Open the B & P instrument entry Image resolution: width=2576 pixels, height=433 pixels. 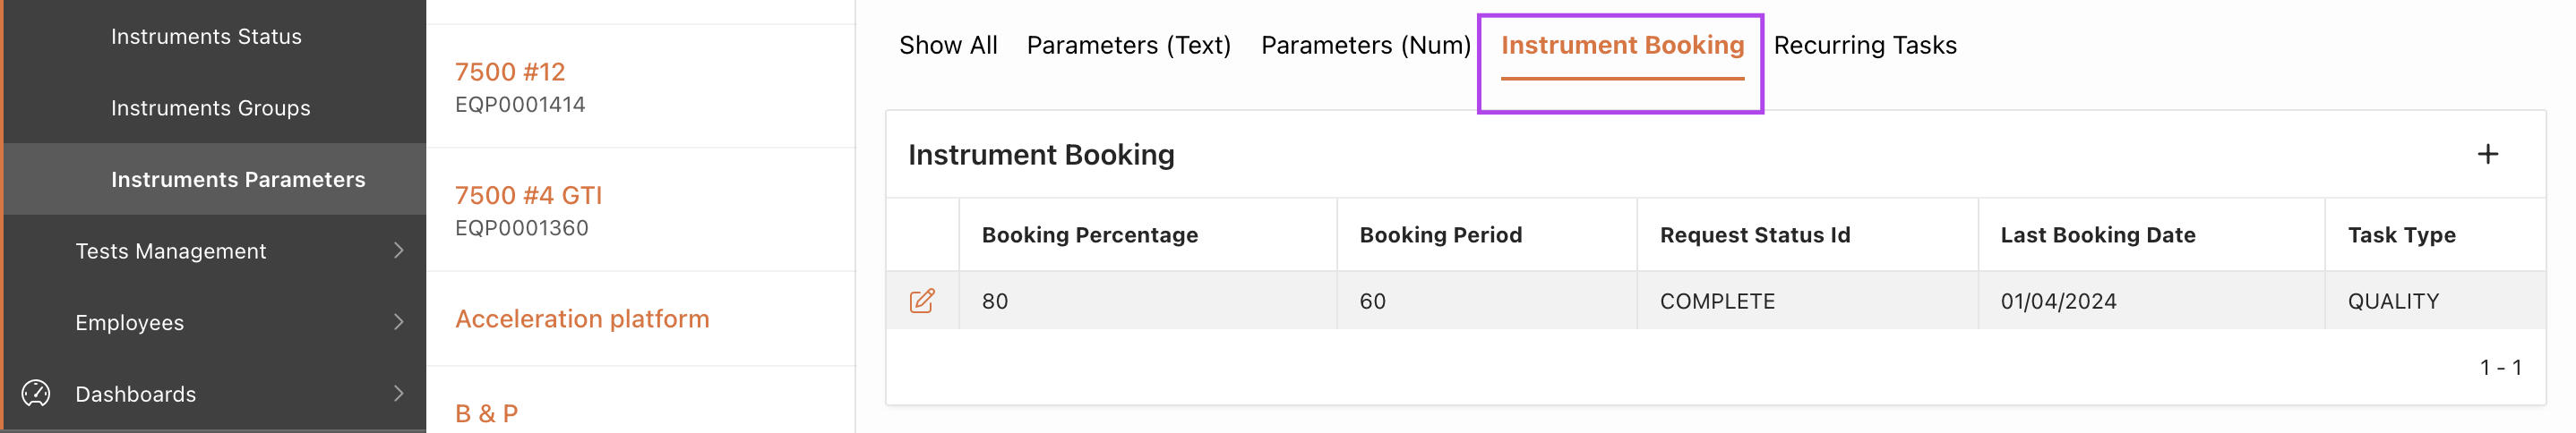click(x=486, y=413)
